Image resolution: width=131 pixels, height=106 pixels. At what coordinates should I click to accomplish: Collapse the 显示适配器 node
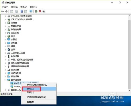tap(6, 80)
